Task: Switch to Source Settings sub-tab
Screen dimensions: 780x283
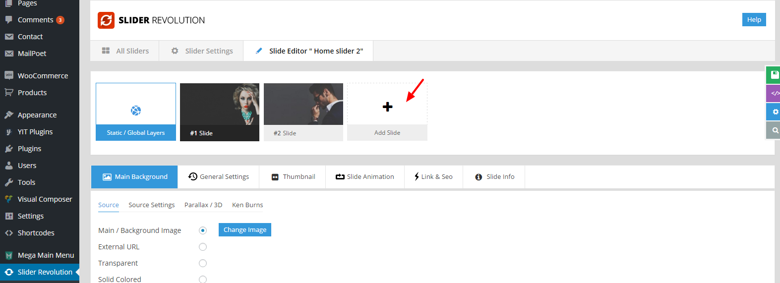Action: click(152, 205)
